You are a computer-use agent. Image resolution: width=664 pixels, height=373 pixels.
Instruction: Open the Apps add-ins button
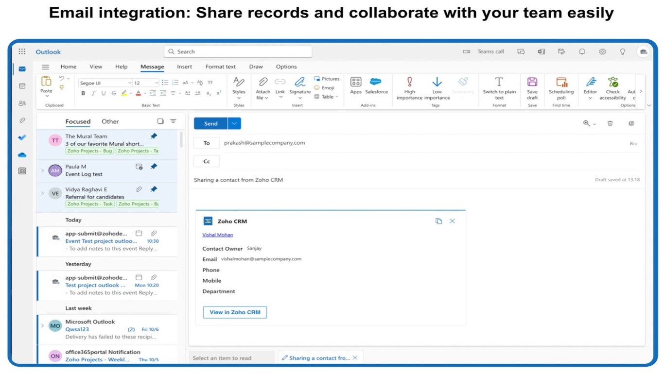356,85
